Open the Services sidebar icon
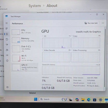108x108 pixels. (7, 60)
